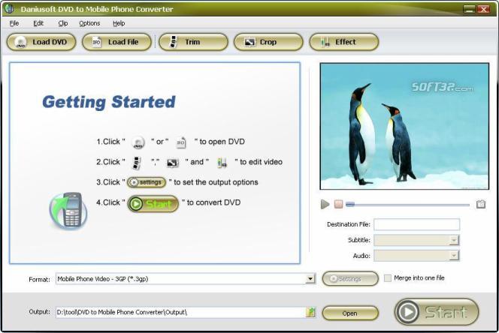Viewport: 499px width, 333px height.
Task: Click the Settings button beside Format
Action: pyautogui.click(x=350, y=279)
